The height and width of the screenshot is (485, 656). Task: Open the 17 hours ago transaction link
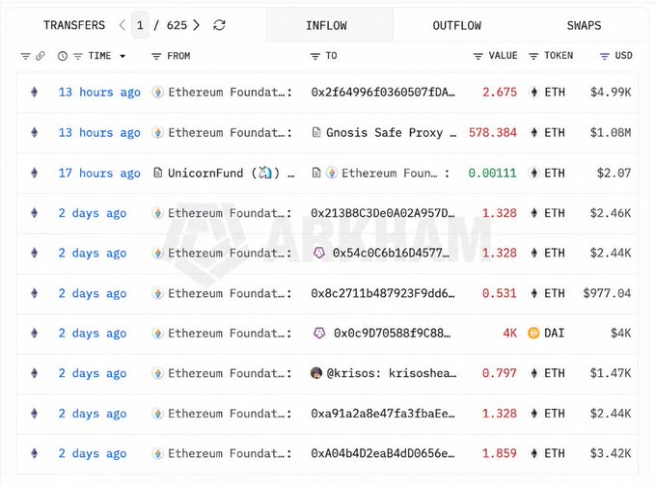click(x=99, y=174)
